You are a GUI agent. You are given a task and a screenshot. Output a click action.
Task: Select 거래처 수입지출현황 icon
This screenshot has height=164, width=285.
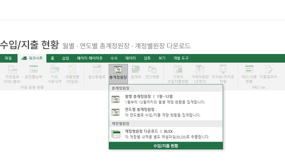click(178, 73)
